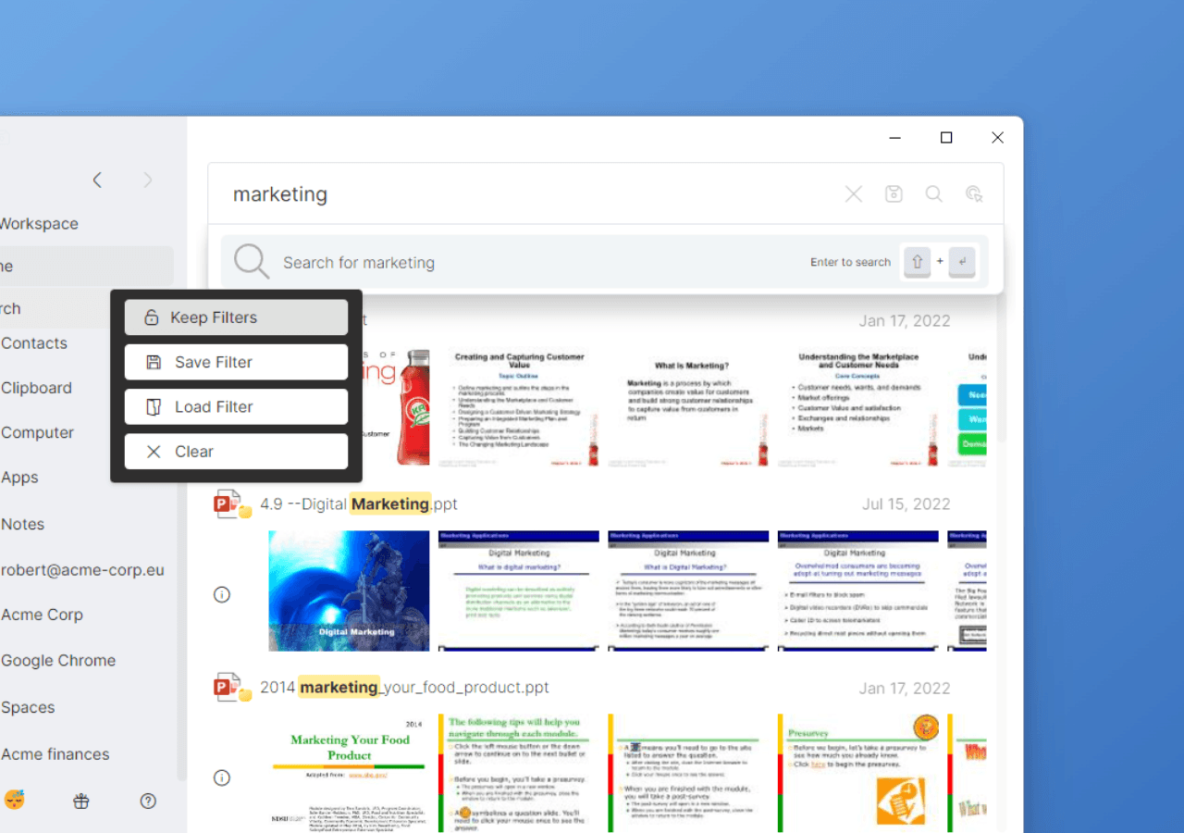The width and height of the screenshot is (1184, 833).
Task: Open Computer in the sidebar
Action: click(37, 433)
